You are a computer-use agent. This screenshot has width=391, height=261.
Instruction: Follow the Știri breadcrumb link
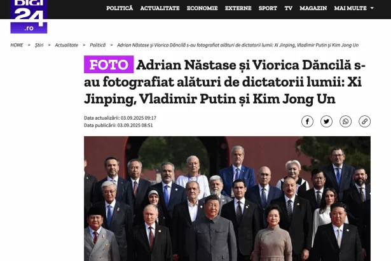[x=39, y=45]
